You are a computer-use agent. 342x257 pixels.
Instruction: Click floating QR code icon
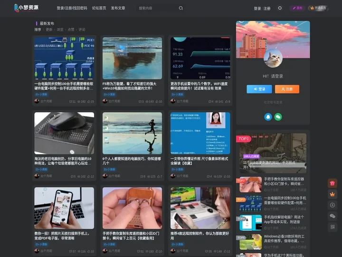point(332,227)
